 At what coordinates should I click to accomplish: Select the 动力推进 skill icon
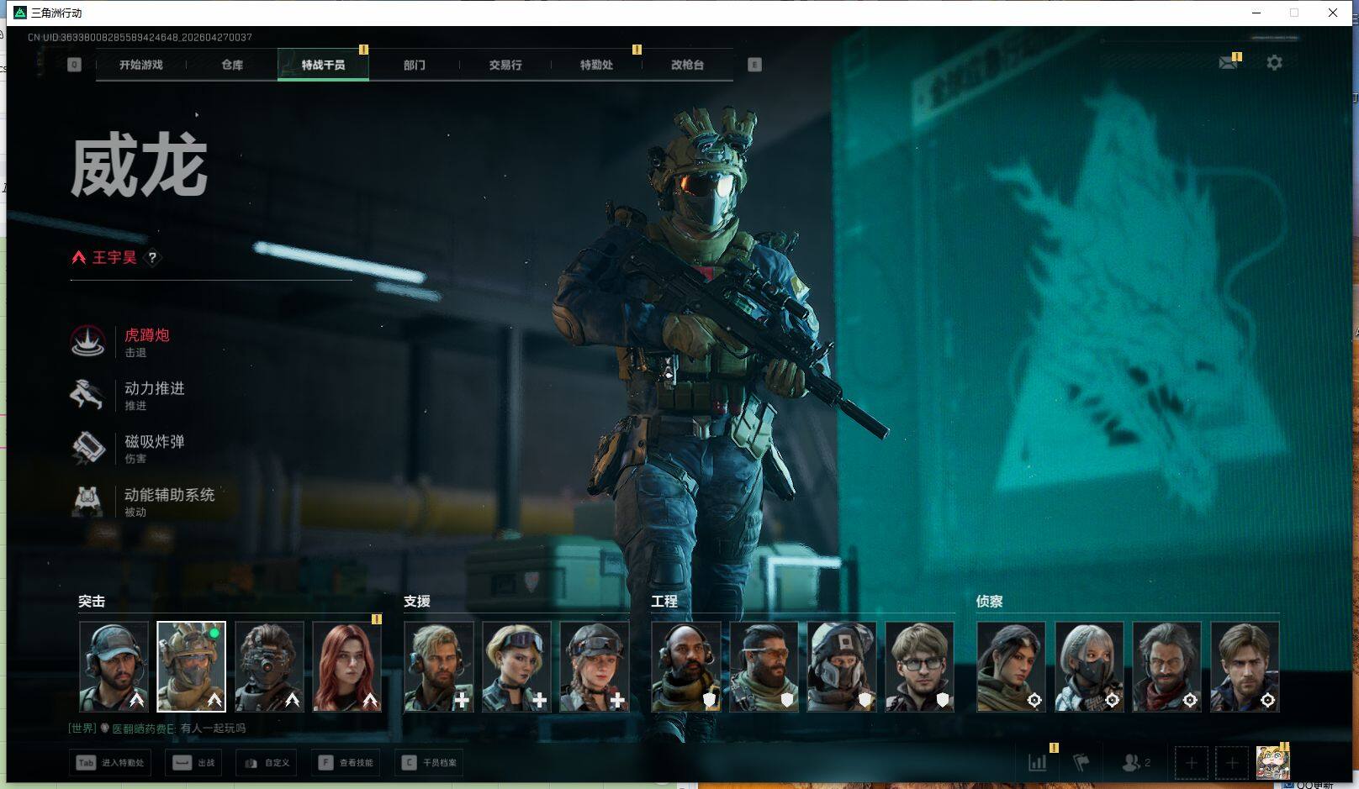(x=87, y=395)
